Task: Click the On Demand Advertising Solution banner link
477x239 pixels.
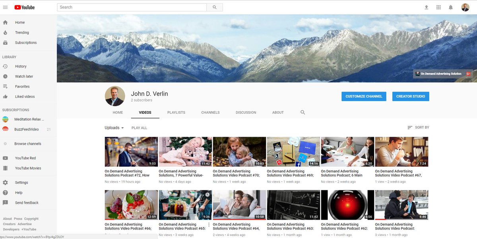Action: pyautogui.click(x=441, y=74)
